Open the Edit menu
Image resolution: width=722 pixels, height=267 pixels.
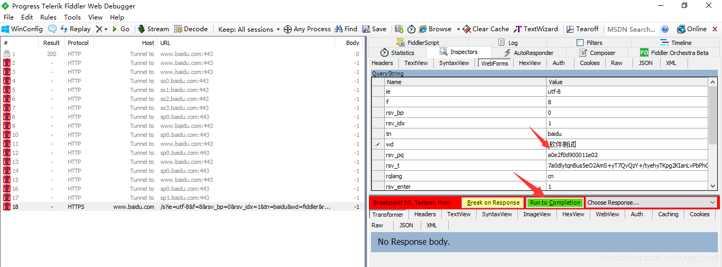point(27,17)
